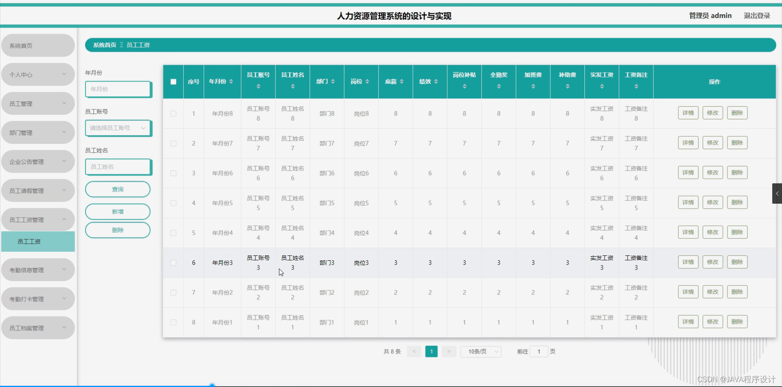Sort by 补助费 column sort arrows
Screen dimensions: 782x387
pos(567,86)
